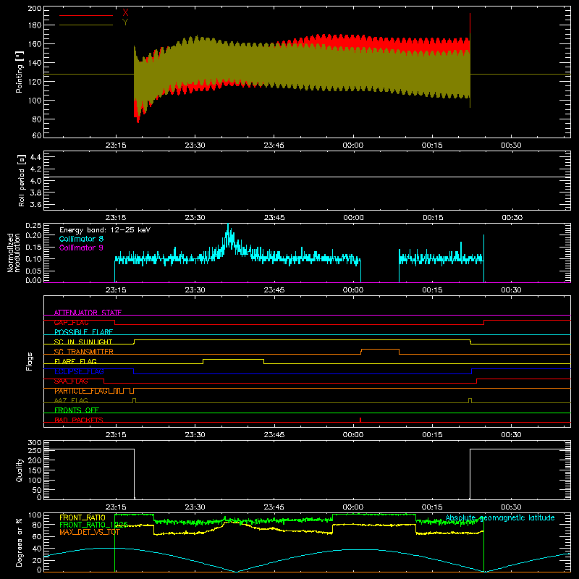The height and width of the screenshot is (579, 579).
Task: Click the Flags axis title
Action: [29, 361]
